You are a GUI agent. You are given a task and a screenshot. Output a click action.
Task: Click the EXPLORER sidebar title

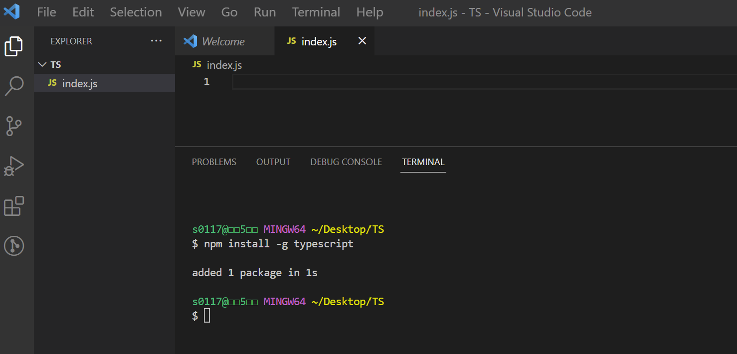[x=71, y=41]
